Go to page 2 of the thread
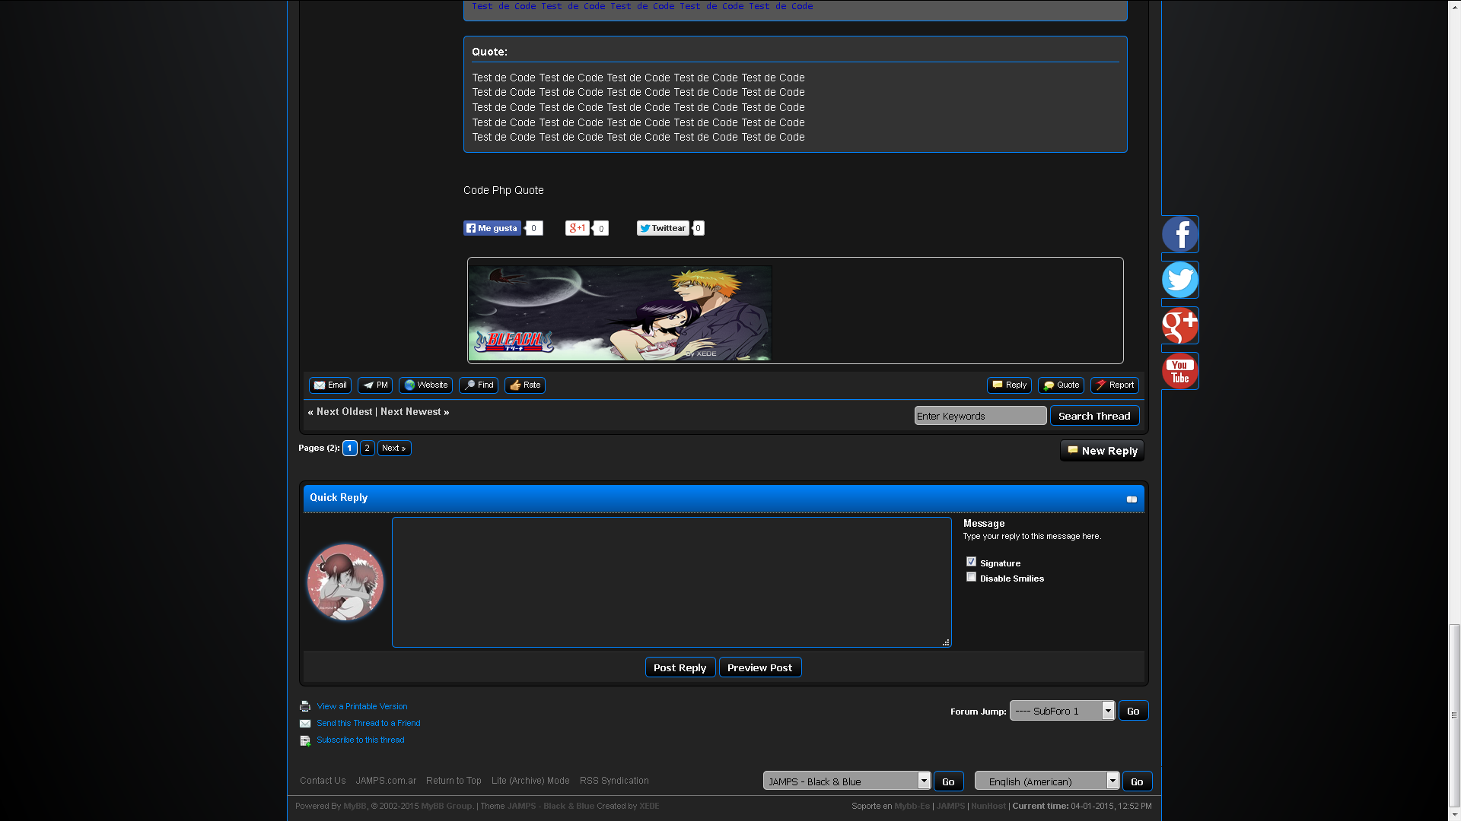1461x821 pixels. (x=367, y=448)
